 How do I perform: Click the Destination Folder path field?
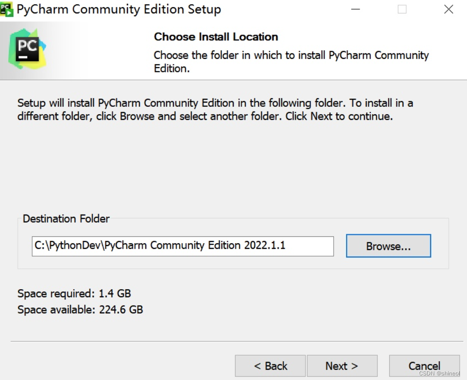click(183, 246)
